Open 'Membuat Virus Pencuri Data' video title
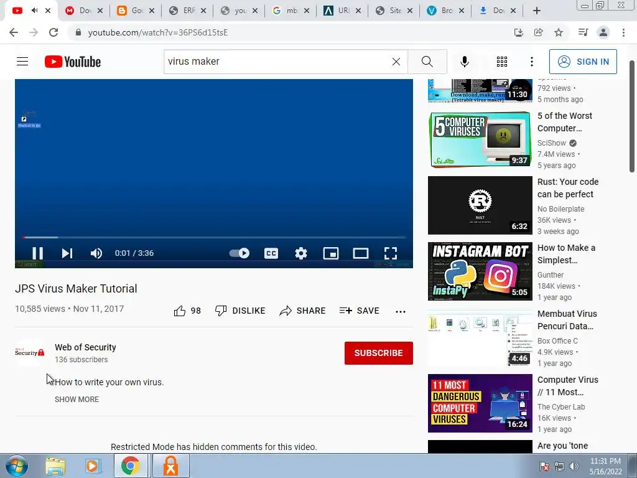637x478 pixels. pyautogui.click(x=567, y=321)
